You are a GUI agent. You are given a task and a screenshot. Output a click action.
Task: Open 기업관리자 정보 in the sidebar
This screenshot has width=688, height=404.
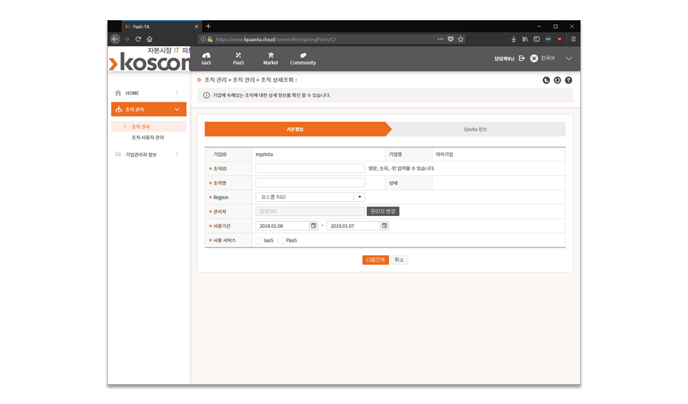[x=141, y=154]
